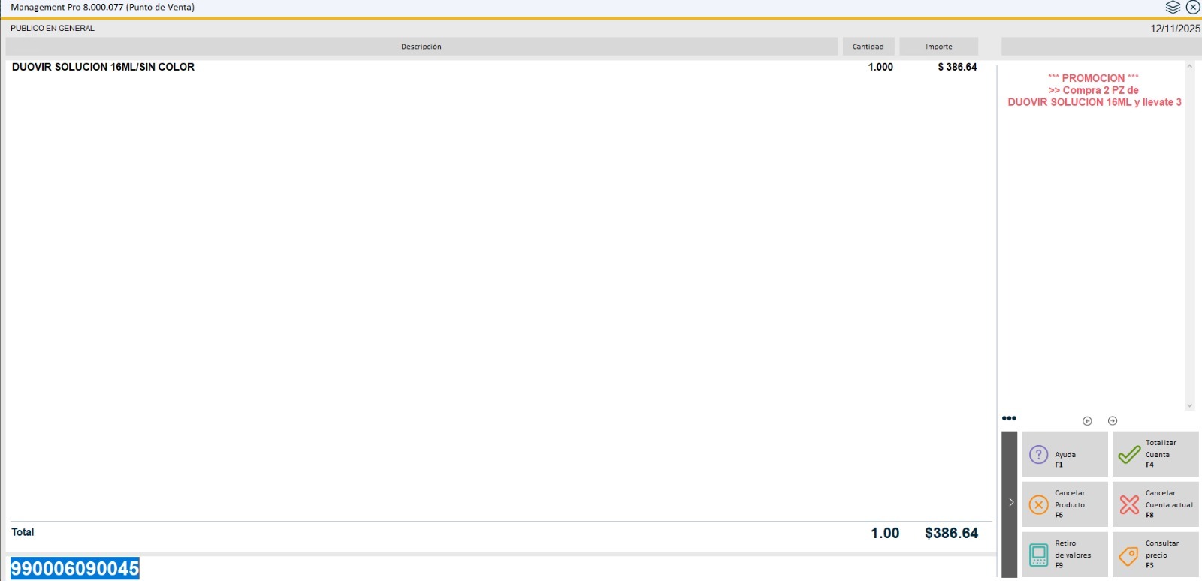
Task: Go to next button page with right arrow
Action: (x=1113, y=421)
